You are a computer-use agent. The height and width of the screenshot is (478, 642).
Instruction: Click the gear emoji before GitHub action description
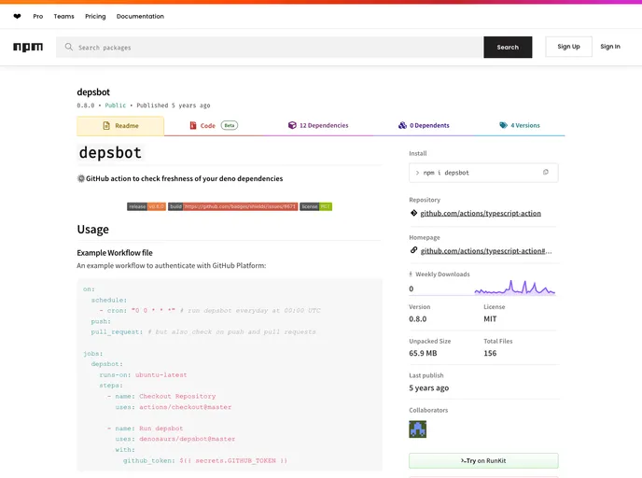point(81,178)
